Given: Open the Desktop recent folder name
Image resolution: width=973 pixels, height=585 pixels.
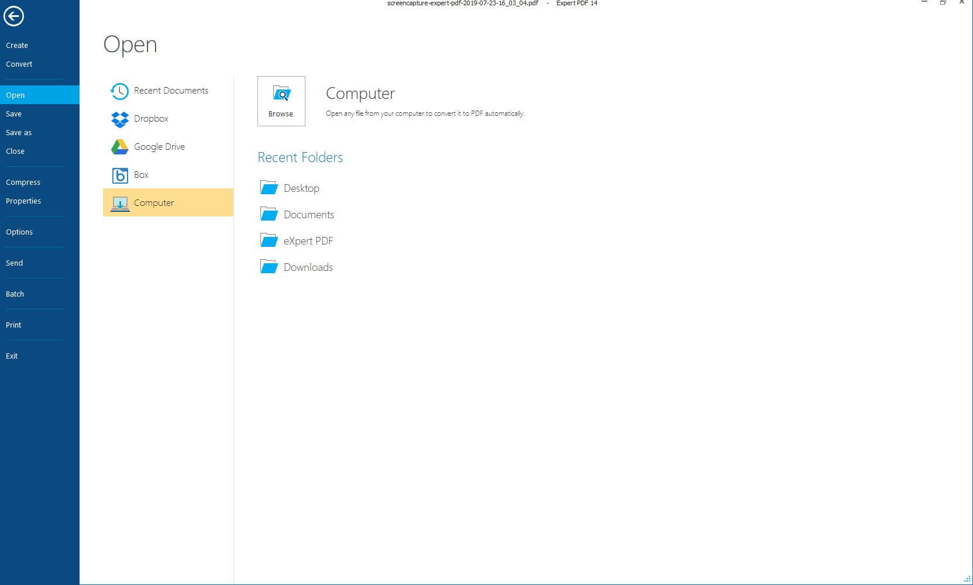Looking at the screenshot, I should 301,188.
